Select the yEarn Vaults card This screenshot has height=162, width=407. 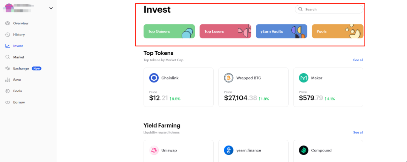tap(282, 31)
